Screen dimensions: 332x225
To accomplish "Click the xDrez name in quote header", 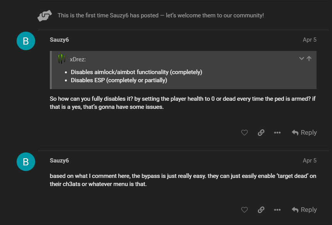I will click(78, 59).
